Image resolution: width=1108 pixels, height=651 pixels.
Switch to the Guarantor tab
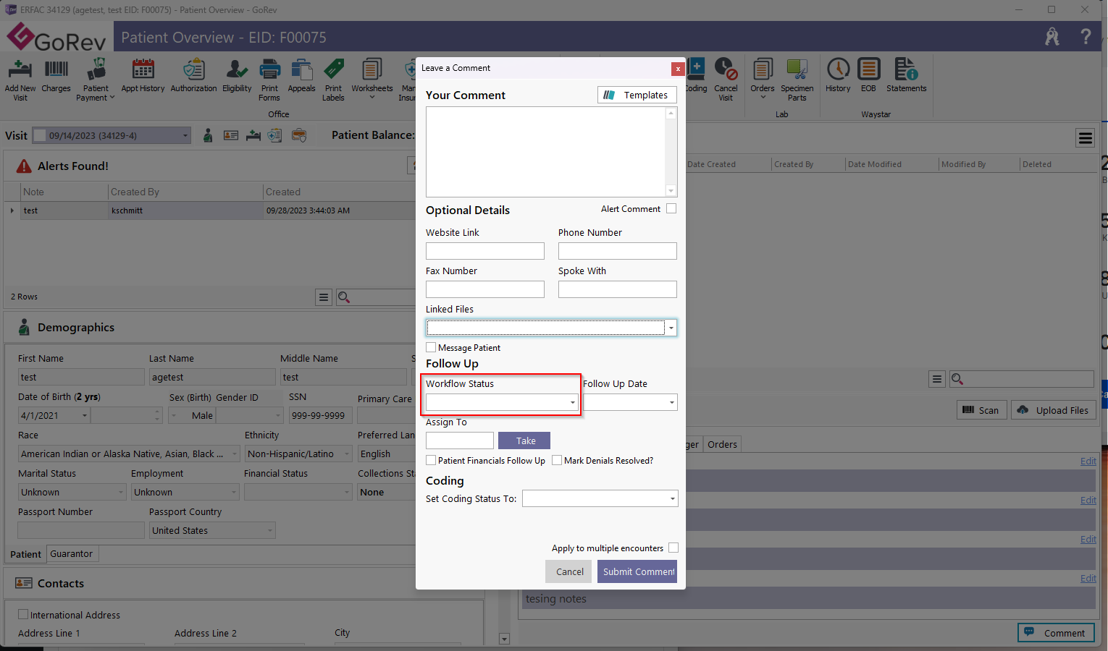pyautogui.click(x=72, y=553)
